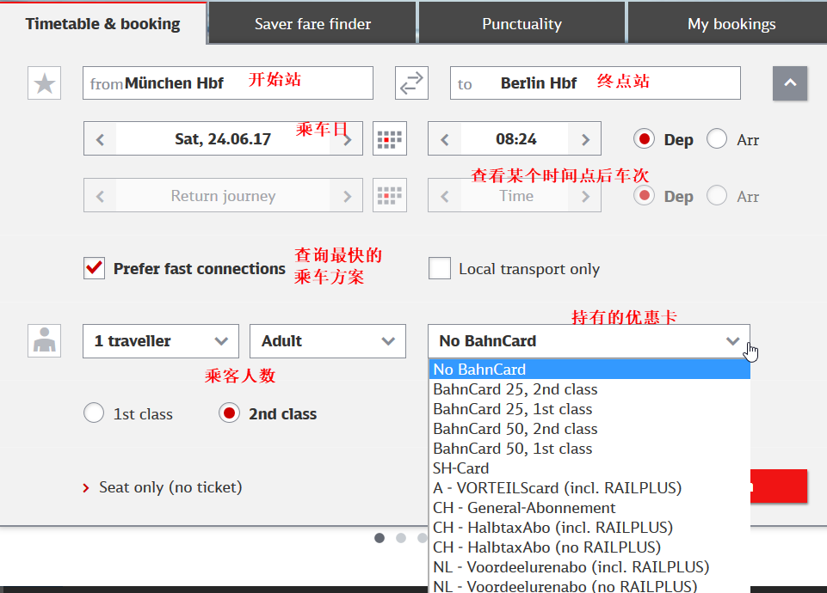Go to previous day before Sat, 24.06.17

click(x=100, y=139)
